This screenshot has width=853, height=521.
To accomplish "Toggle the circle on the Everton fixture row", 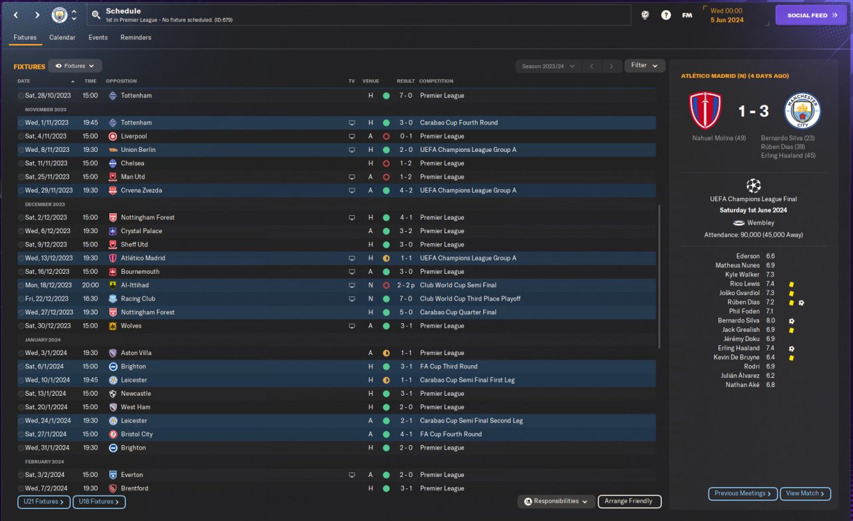I will coord(21,475).
